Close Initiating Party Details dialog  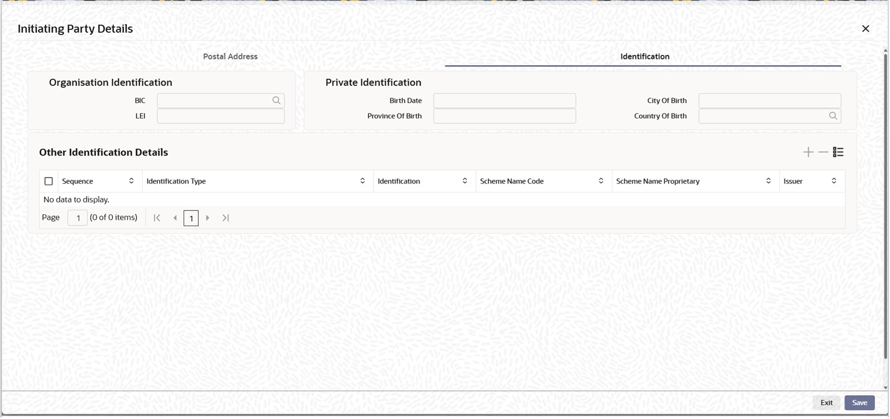[x=866, y=29]
